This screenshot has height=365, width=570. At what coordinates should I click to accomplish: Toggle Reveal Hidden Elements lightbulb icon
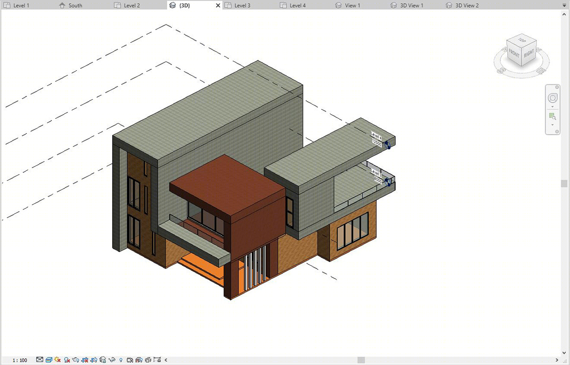pyautogui.click(x=121, y=360)
